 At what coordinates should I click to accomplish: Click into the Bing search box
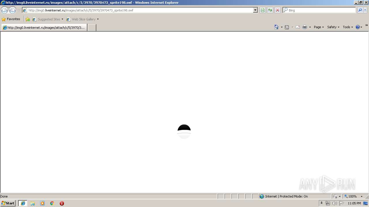coord(319,10)
